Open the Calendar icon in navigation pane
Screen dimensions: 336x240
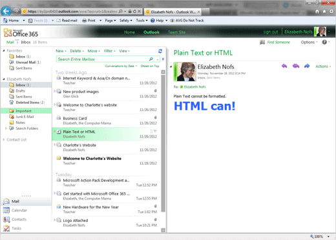pos(6,210)
